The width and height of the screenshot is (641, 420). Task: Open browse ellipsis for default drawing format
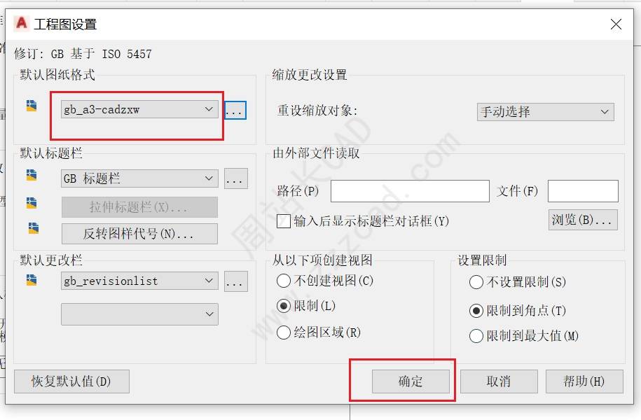(235, 110)
